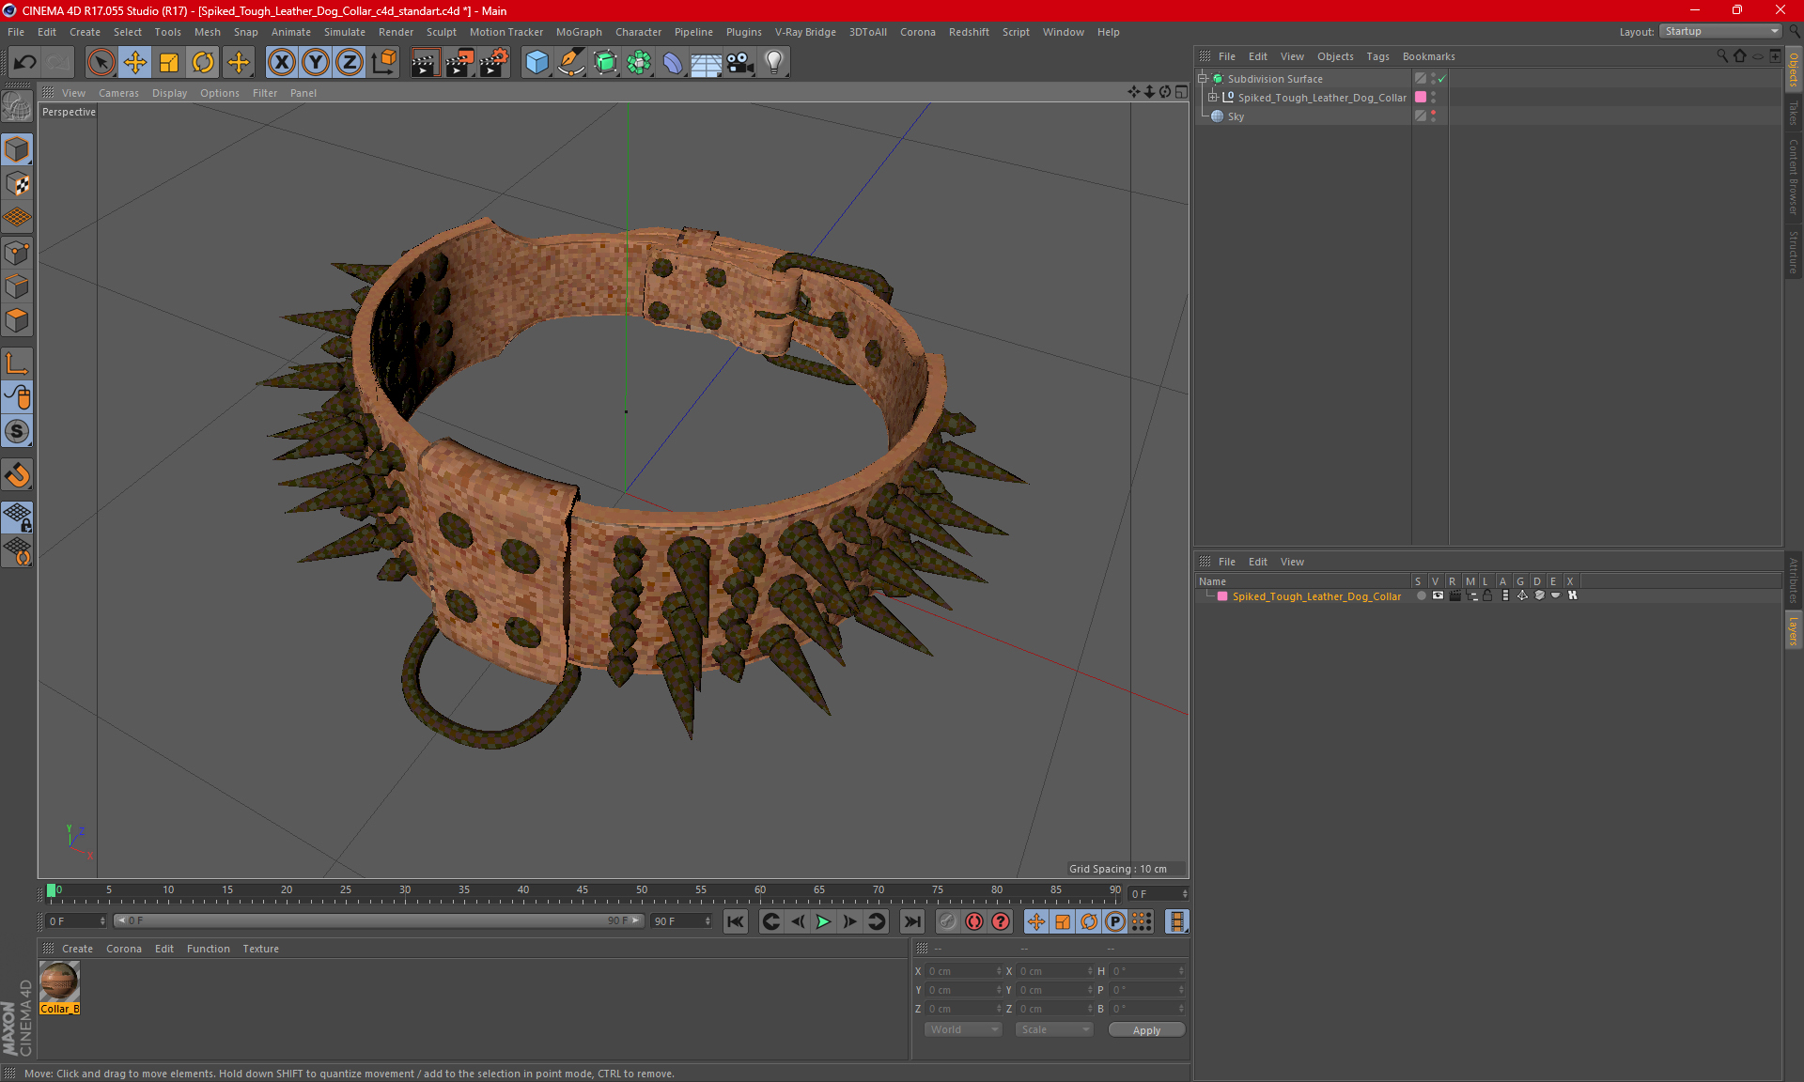1804x1082 pixels.
Task: Open Object Manager Tags menu
Action: coord(1377,56)
